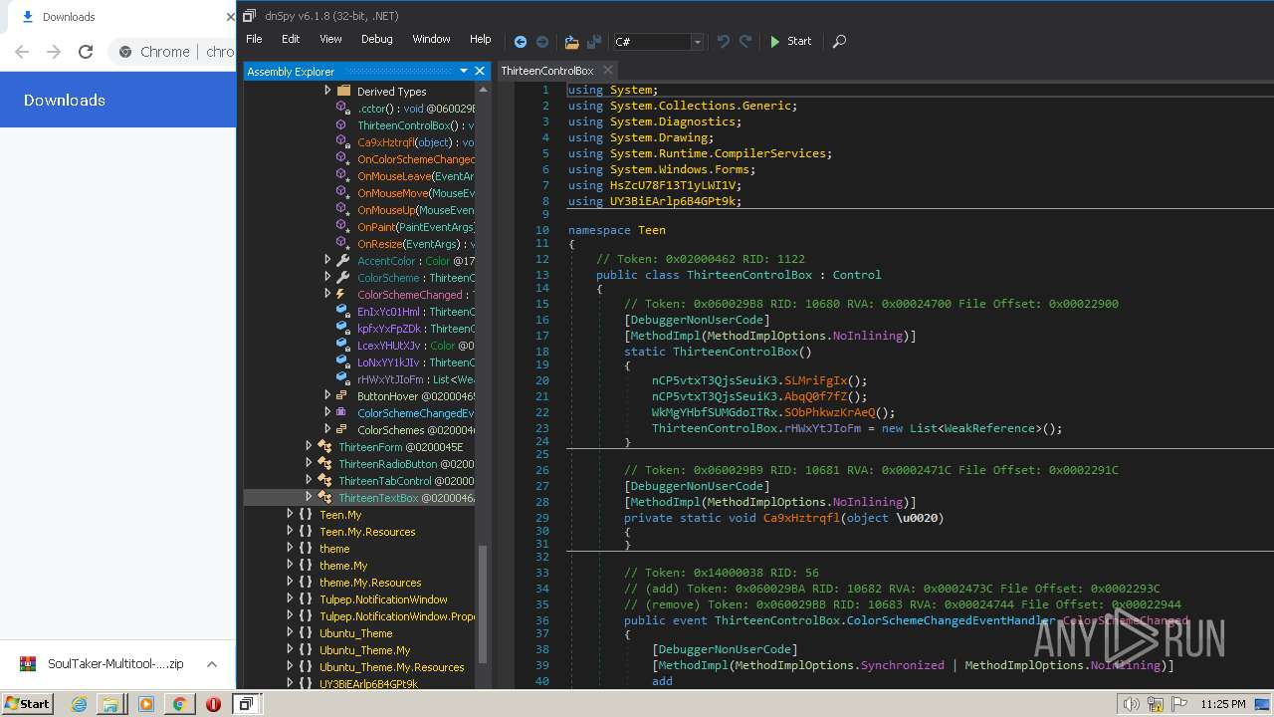Open the language C# dropdown
The image size is (1274, 717).
coord(697,42)
